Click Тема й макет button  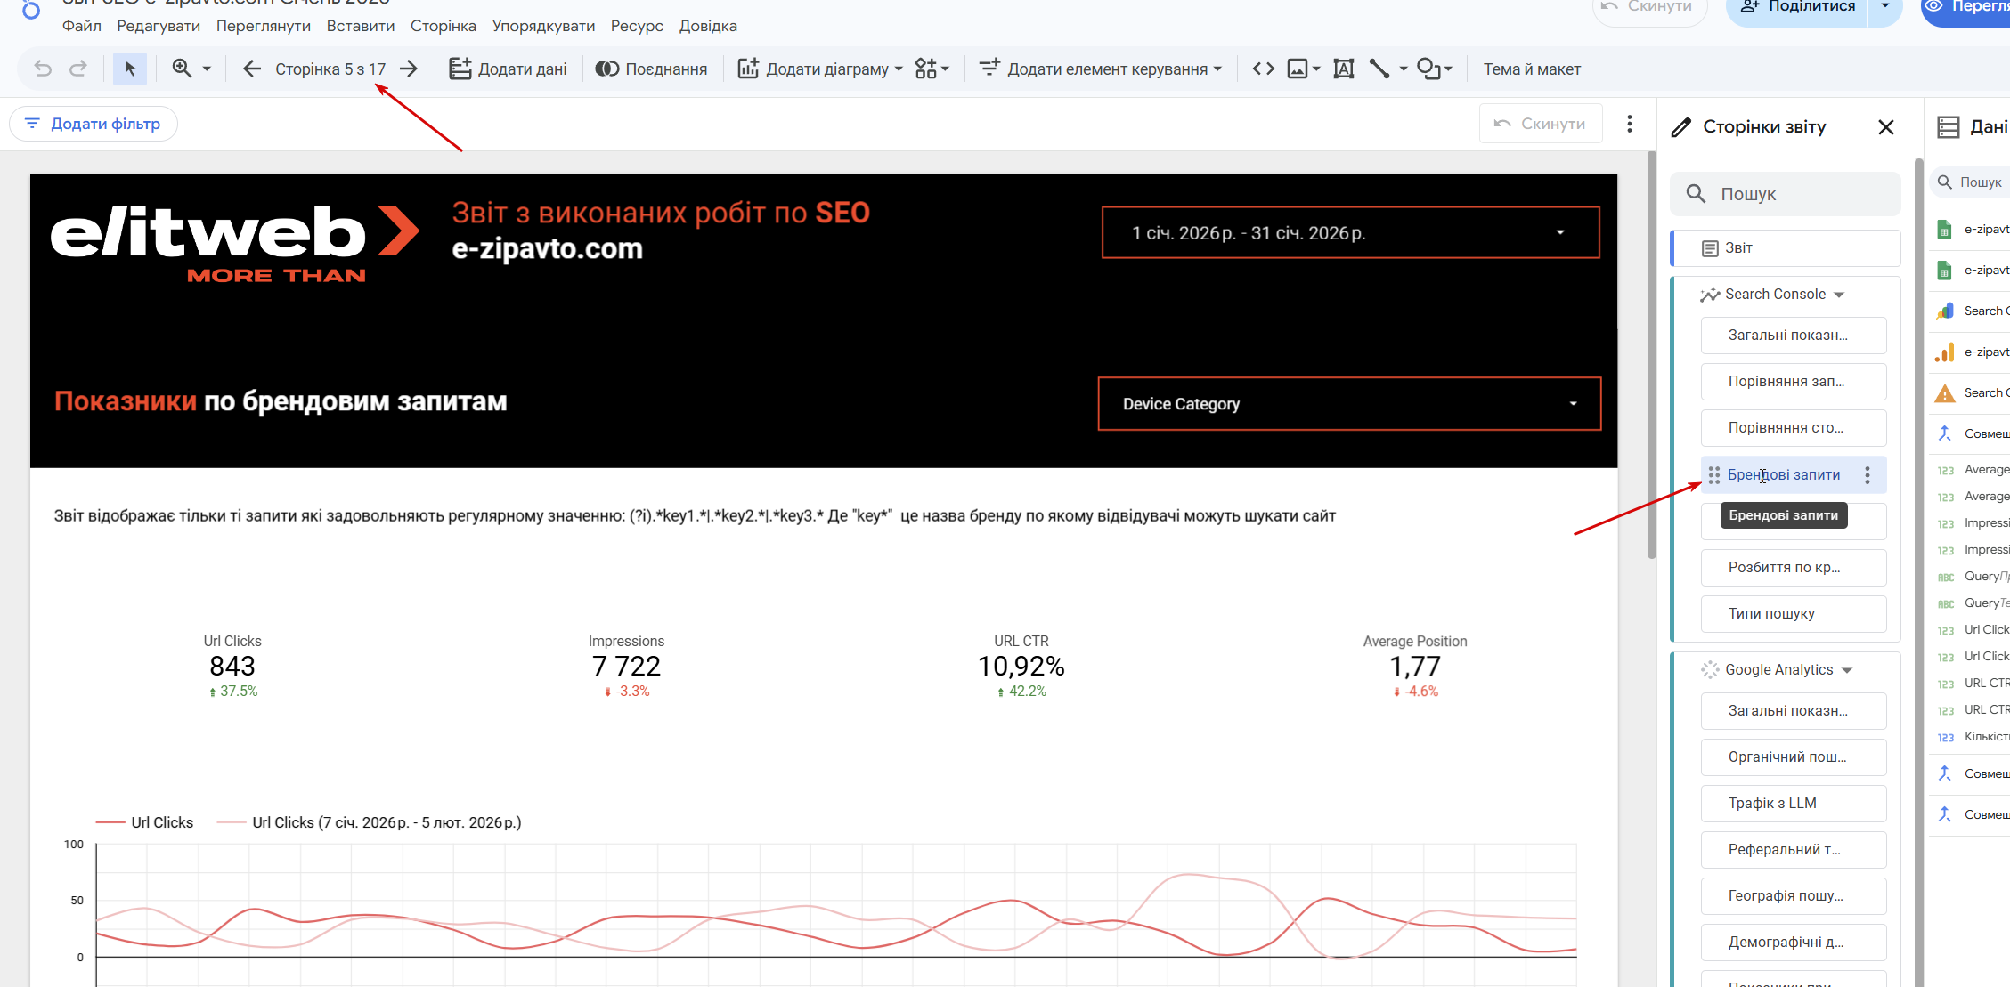coord(1531,69)
